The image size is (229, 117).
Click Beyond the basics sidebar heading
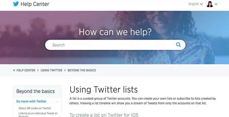(x=35, y=91)
